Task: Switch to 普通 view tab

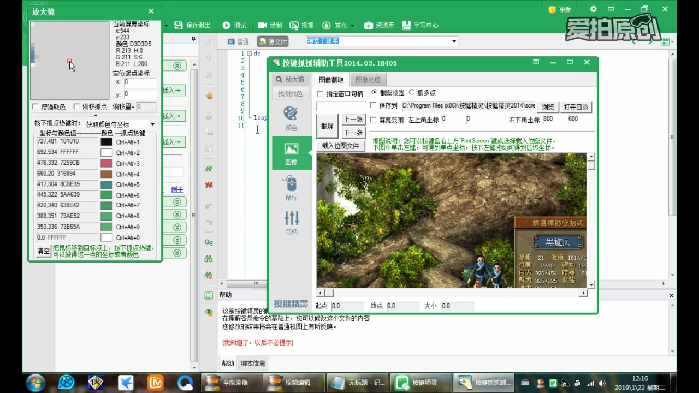Action: [238, 41]
